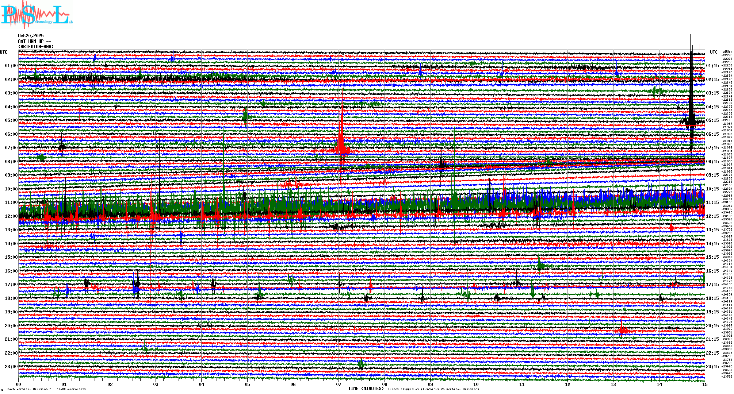This screenshot has height=394, width=734.
Task: Click the left UTC column header
Action: (4, 52)
